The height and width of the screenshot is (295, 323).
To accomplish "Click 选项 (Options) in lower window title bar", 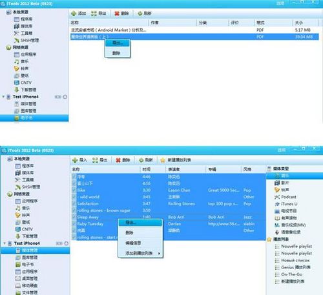I will click(282, 150).
